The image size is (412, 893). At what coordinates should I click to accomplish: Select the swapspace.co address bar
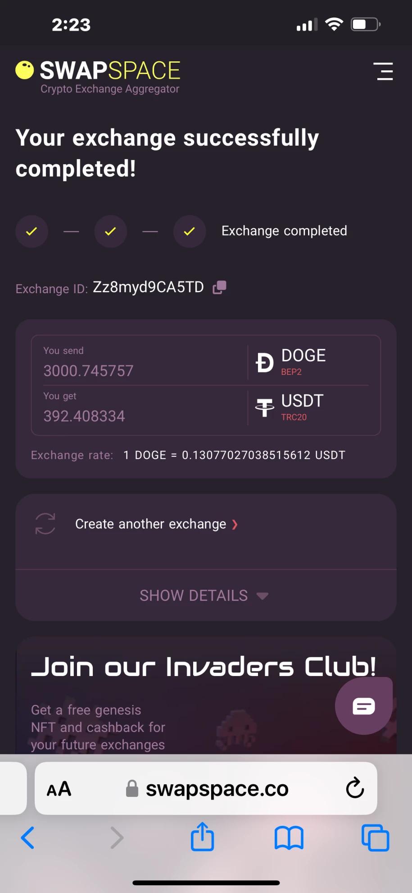coord(206,788)
